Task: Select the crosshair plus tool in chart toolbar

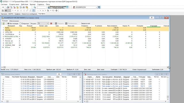Action: 13,11
